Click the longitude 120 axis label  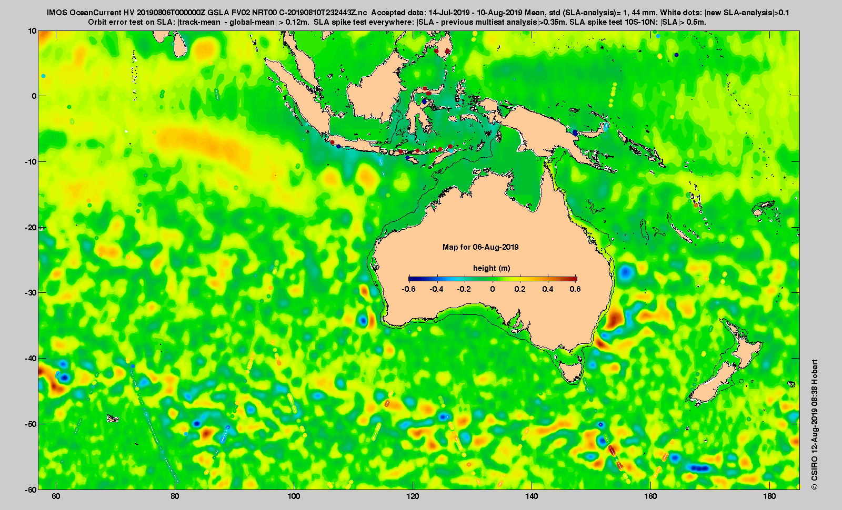pyautogui.click(x=413, y=496)
